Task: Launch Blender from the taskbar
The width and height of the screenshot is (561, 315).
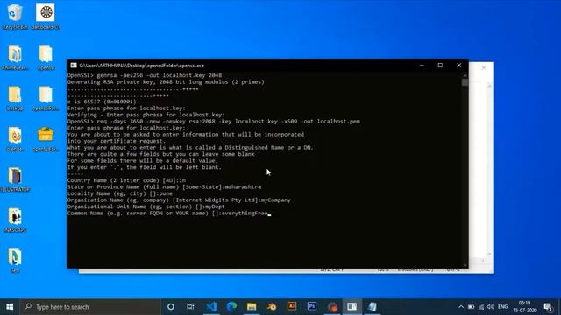Action: point(272,306)
